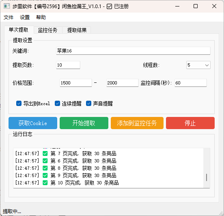The height and width of the screenshot is (216, 224).
Task: Toggle 声音提醒 checkbox
Action: (x=88, y=104)
